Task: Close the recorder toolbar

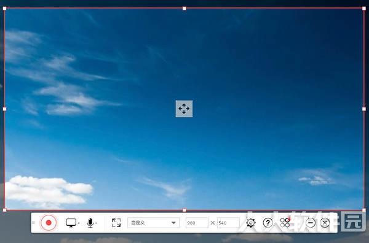Action: 325,223
